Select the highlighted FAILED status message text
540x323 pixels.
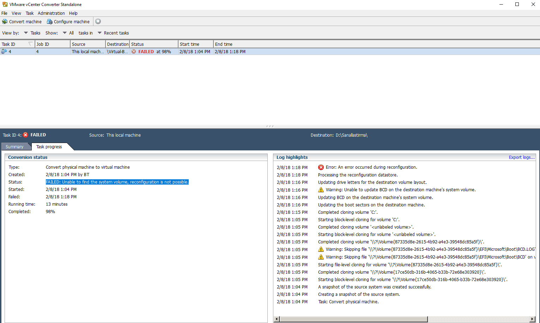[117, 182]
